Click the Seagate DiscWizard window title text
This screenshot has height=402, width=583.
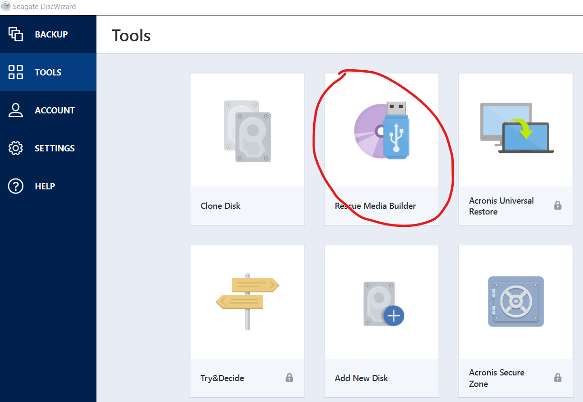pyautogui.click(x=44, y=7)
